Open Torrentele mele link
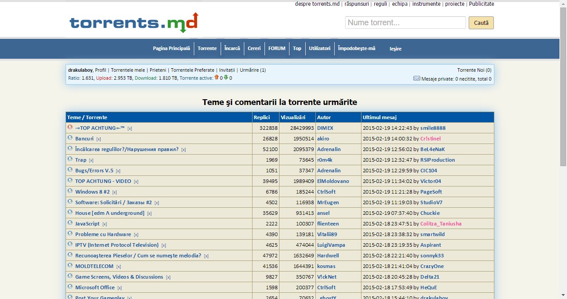This screenshot has height=299, width=567. [x=128, y=70]
